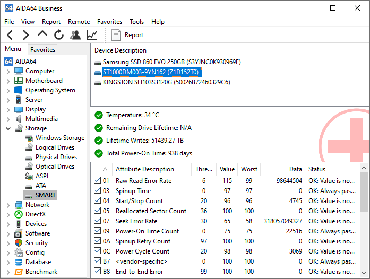Open the graph chart toolbar icon

click(x=92, y=35)
